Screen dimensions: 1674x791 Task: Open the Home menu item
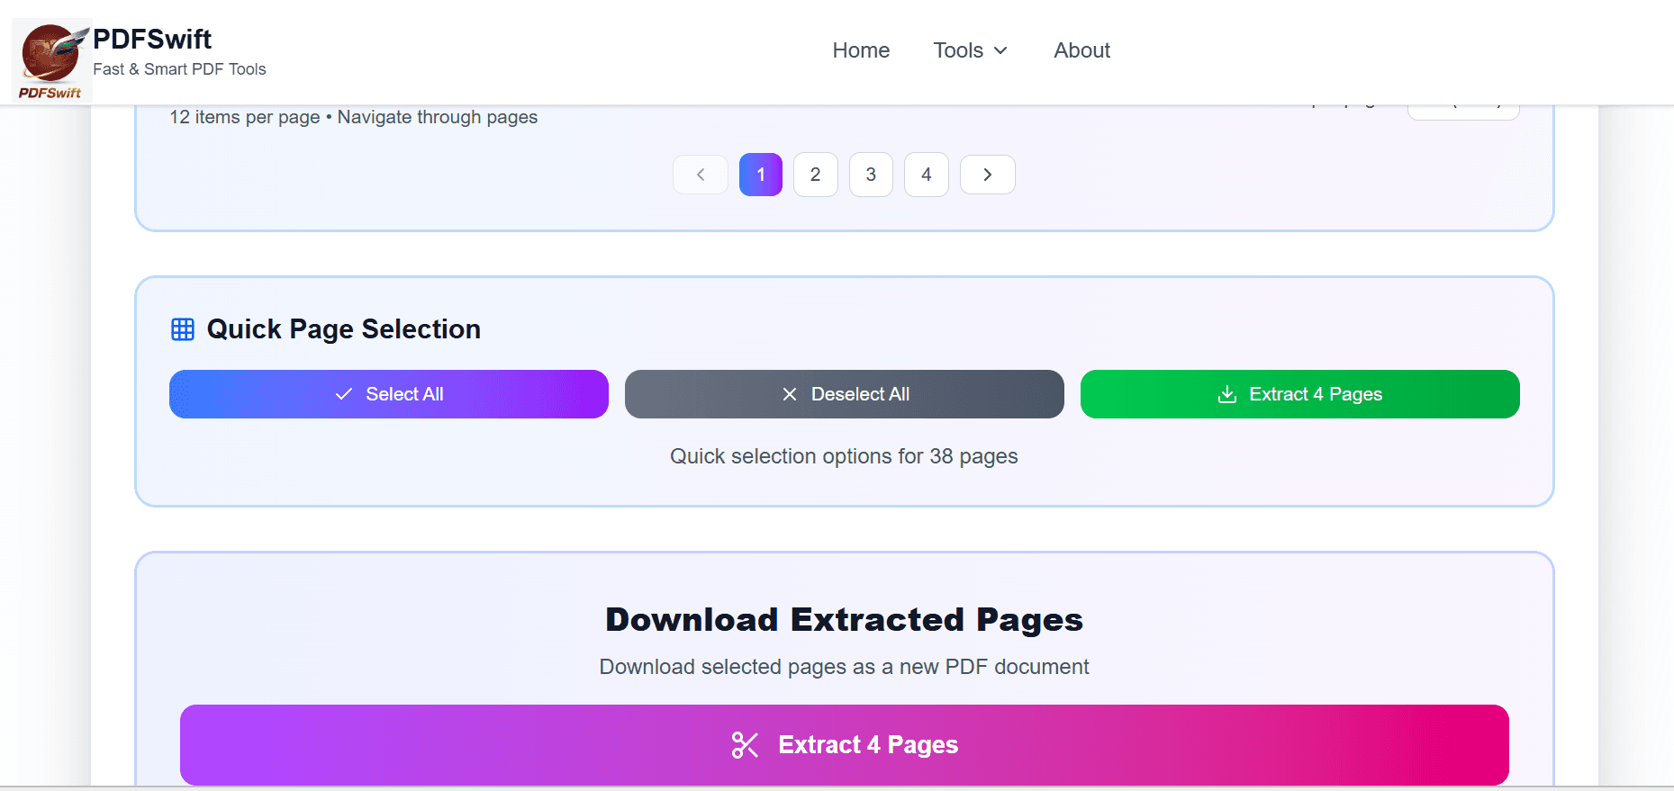click(x=861, y=50)
